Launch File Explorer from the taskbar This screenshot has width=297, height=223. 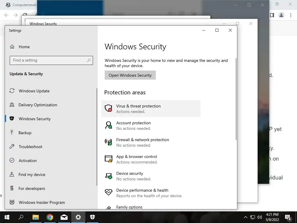coord(35,217)
